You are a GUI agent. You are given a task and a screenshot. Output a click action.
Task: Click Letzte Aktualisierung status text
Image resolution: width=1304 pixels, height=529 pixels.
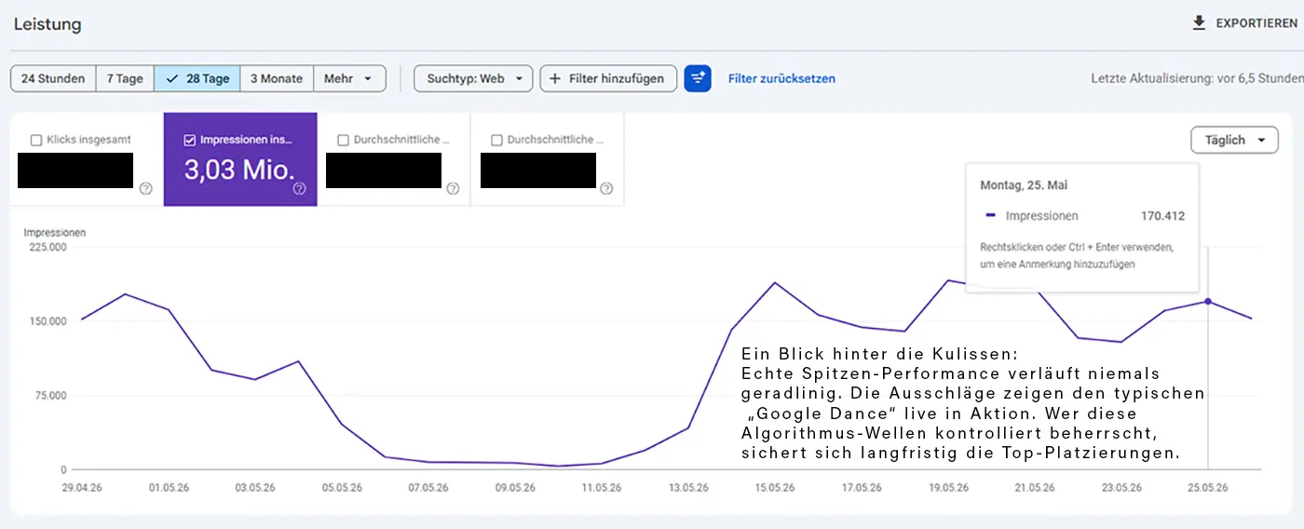tap(1197, 78)
